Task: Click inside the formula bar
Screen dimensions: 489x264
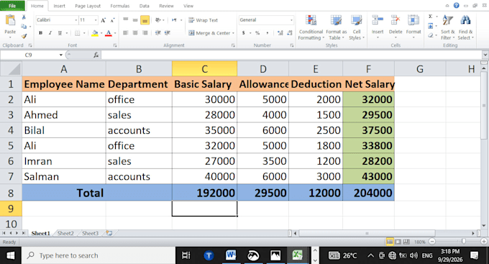Action: [x=291, y=55]
